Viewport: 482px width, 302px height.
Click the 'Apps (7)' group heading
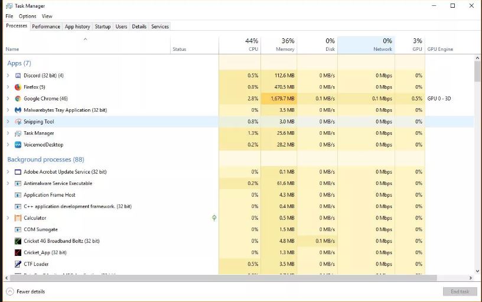[x=19, y=63]
